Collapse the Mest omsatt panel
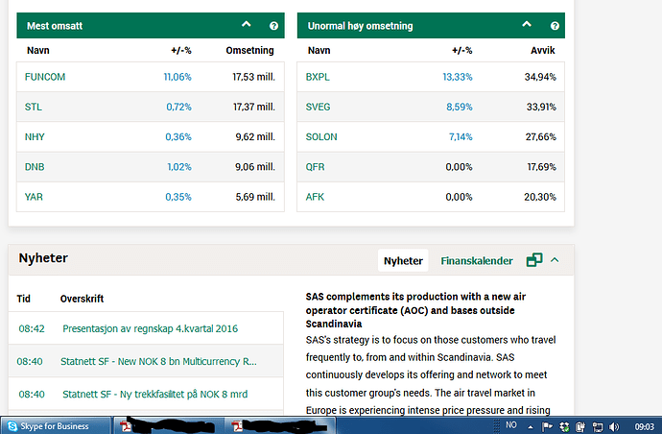This screenshot has height=434, width=662. (x=247, y=25)
